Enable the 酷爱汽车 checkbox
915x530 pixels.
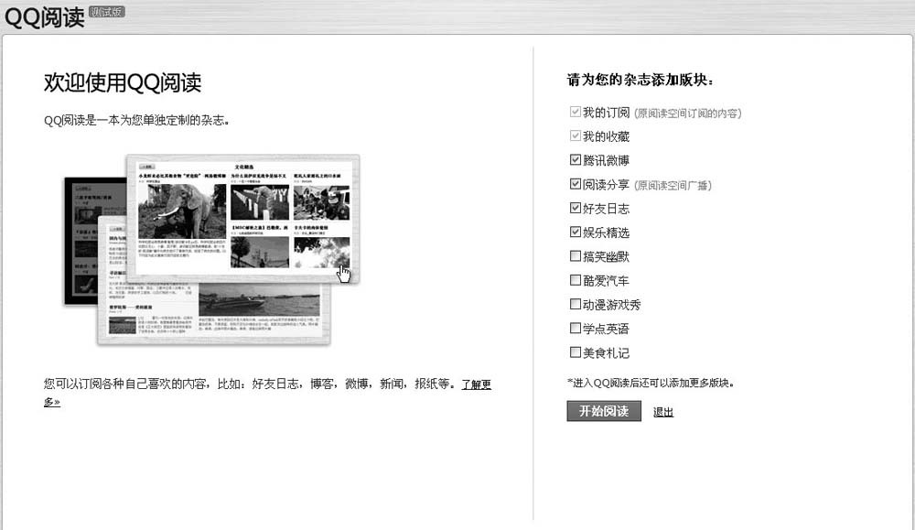[575, 279]
